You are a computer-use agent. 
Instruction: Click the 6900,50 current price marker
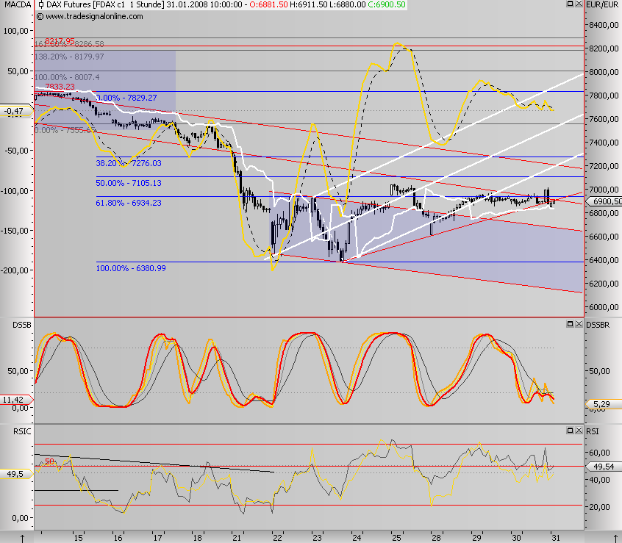tap(605, 201)
